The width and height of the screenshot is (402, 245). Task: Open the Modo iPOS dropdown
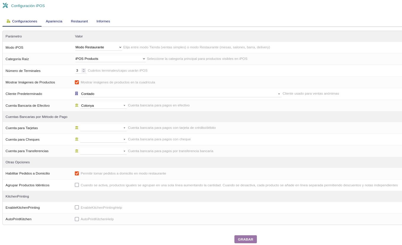98,47
